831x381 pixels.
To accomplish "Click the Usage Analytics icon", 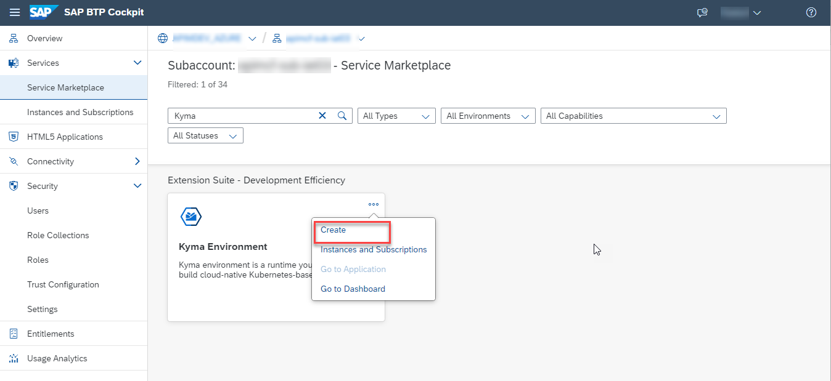I will [x=14, y=358].
